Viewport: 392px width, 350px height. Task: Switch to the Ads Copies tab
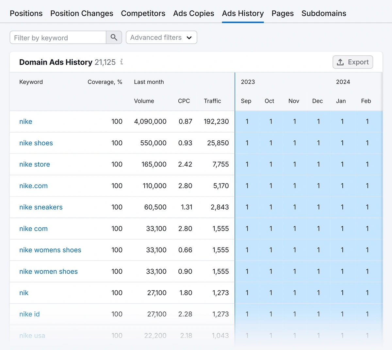193,13
